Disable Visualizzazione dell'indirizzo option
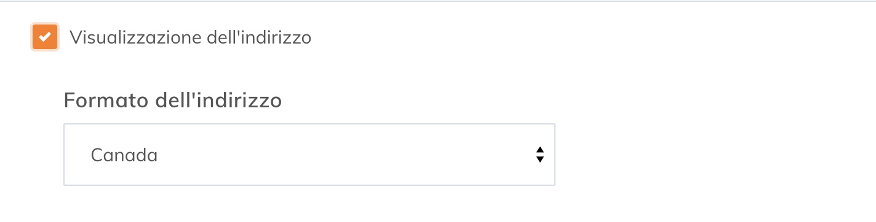This screenshot has width=876, height=222. tap(44, 37)
